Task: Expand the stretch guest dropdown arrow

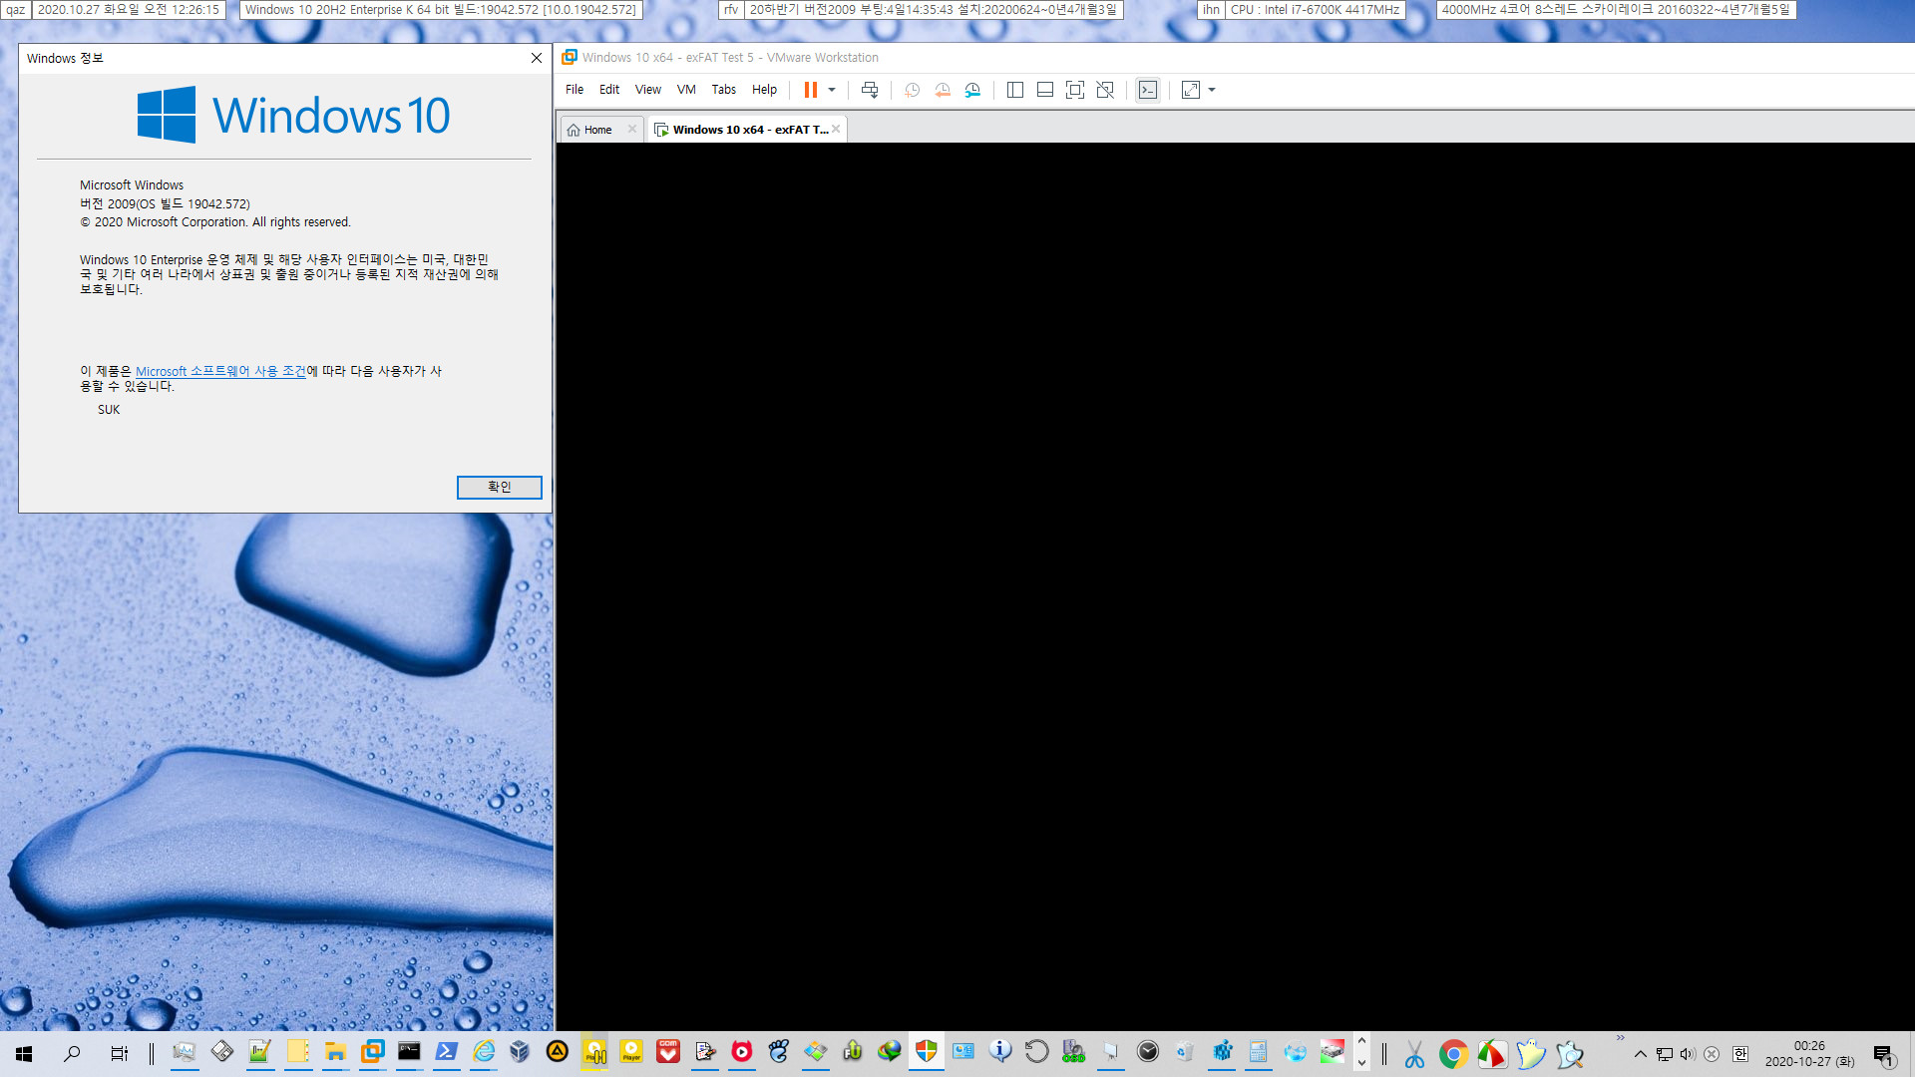Action: tap(1212, 90)
